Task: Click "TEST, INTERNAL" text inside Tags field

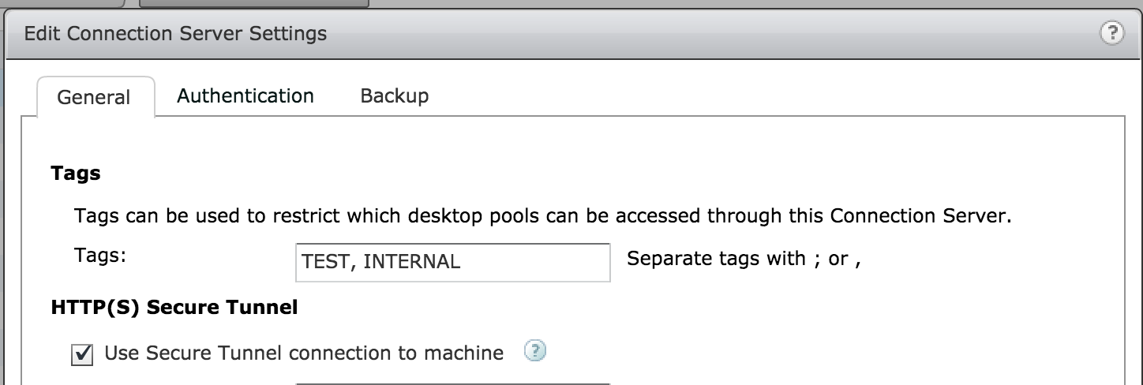Action: click(x=380, y=263)
